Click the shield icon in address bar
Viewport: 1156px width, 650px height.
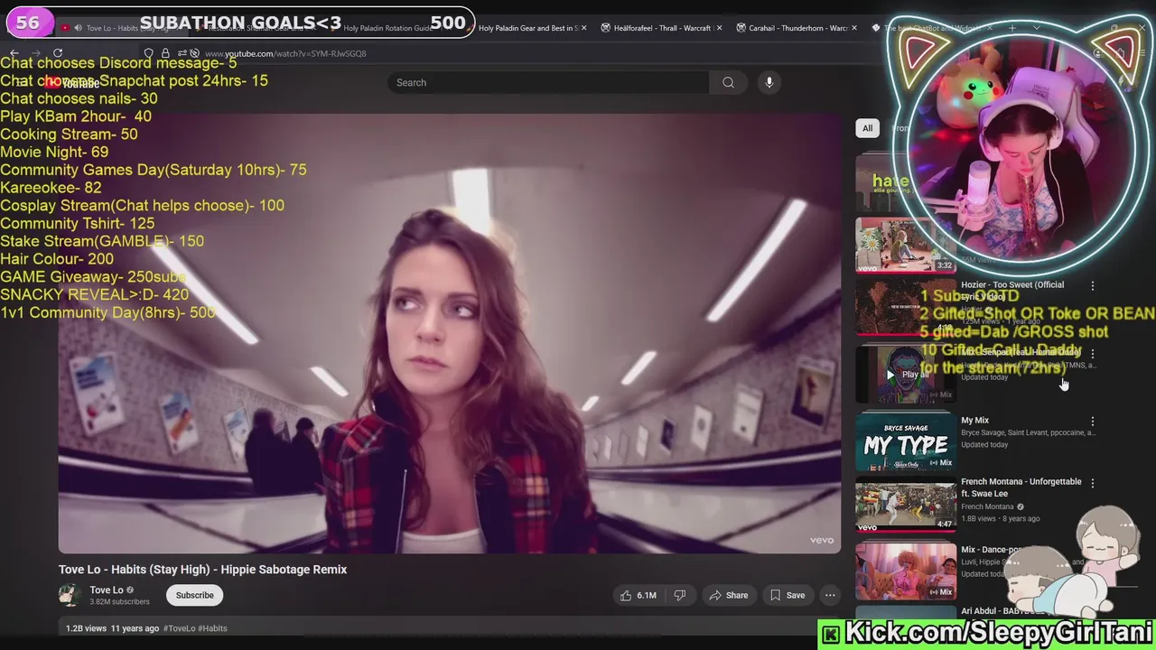(149, 53)
